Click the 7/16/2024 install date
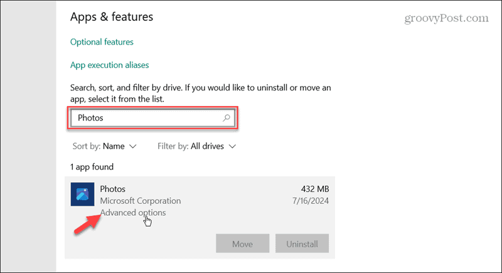 310,201
